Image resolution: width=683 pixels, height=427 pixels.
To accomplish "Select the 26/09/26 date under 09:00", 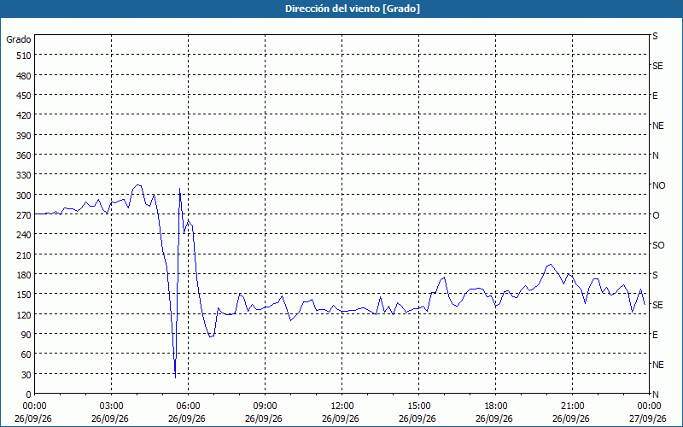I will point(264,418).
